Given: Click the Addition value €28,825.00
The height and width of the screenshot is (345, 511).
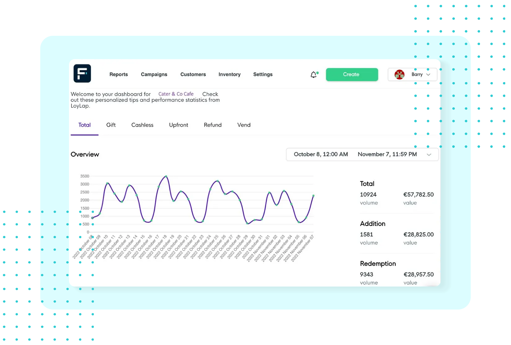Looking at the screenshot, I should pos(418,234).
